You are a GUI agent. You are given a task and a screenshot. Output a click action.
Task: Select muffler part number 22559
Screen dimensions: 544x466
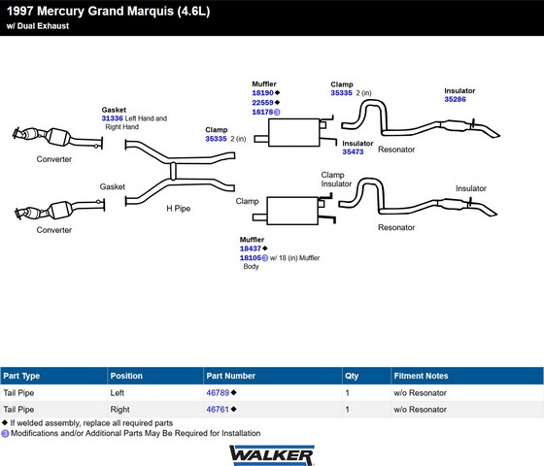point(262,103)
